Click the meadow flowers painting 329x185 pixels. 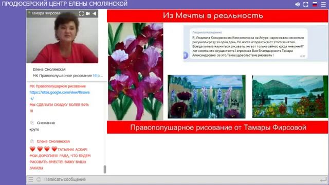pos(207,97)
